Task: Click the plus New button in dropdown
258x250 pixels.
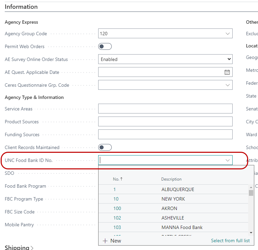Action: click(112, 241)
